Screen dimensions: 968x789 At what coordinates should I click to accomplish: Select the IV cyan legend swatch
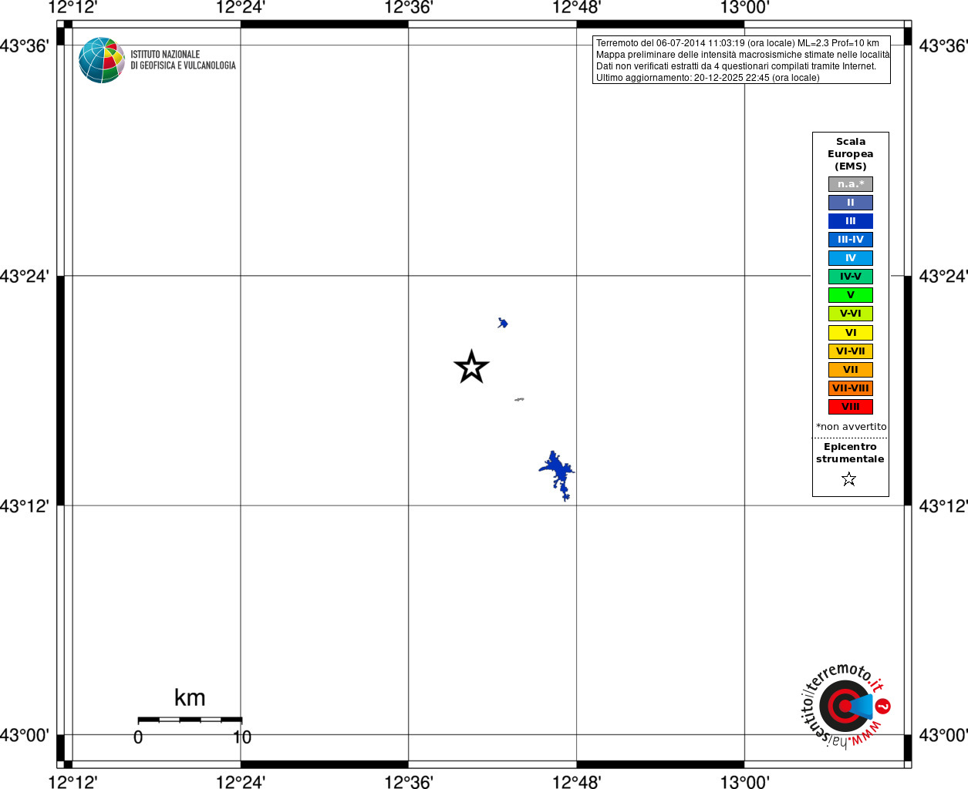tap(851, 258)
